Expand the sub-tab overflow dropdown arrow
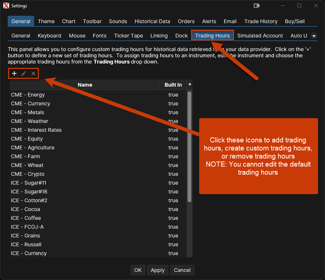This screenshot has height=280, width=325. pyautogui.click(x=314, y=36)
